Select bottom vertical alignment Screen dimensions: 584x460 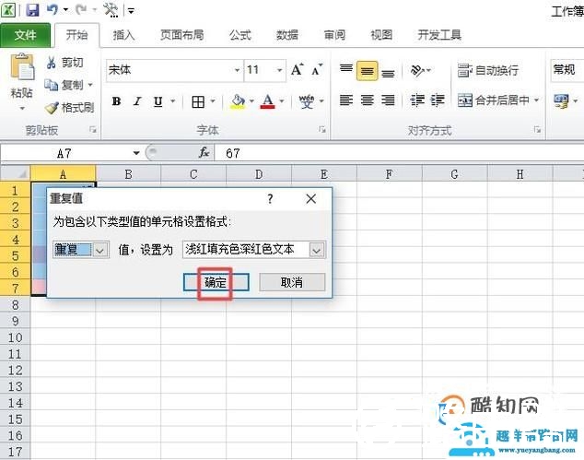(x=388, y=72)
